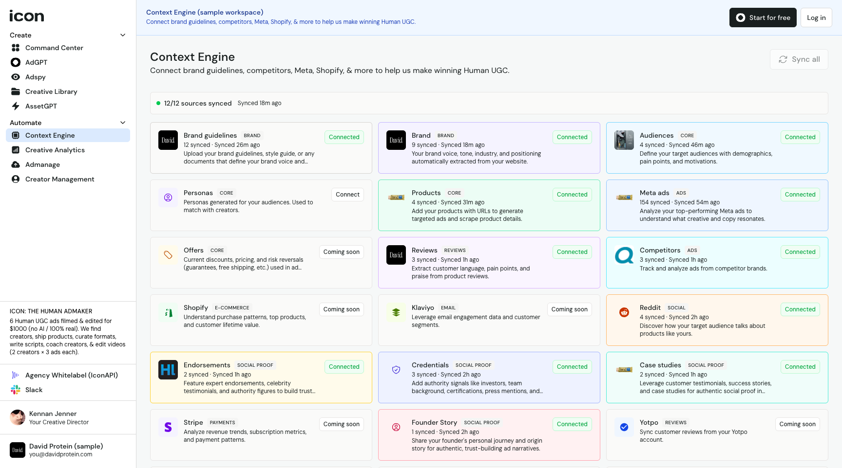Click the Adspy eye icon
Screen dimensions: 842x468
[x=16, y=77]
